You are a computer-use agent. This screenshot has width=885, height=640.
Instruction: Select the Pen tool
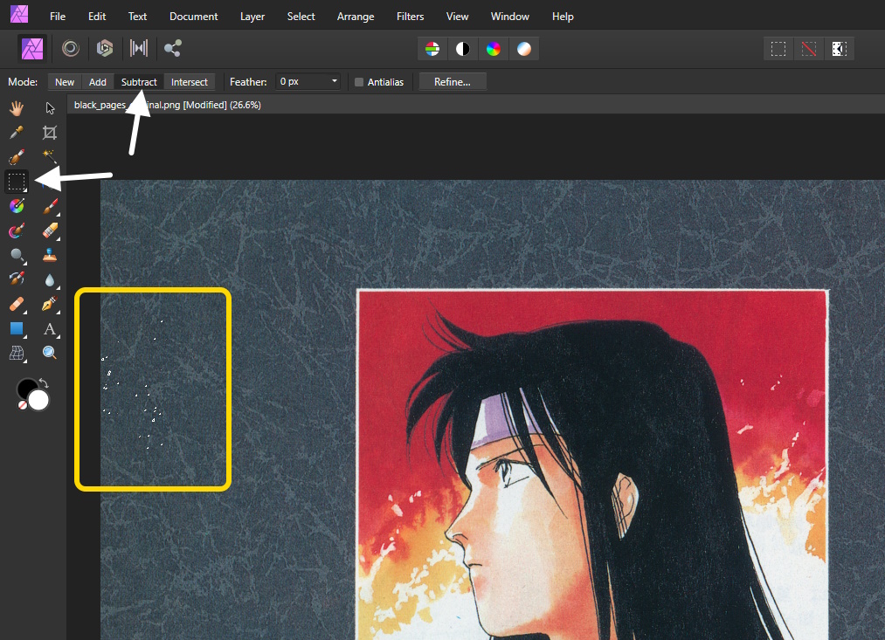[x=50, y=304]
